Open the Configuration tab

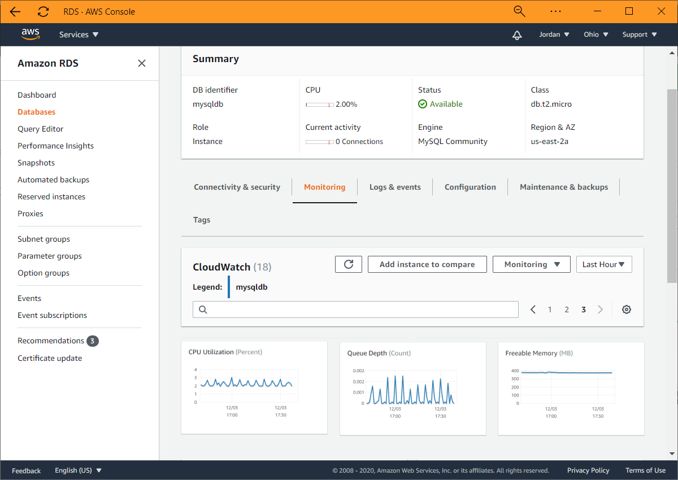470,187
